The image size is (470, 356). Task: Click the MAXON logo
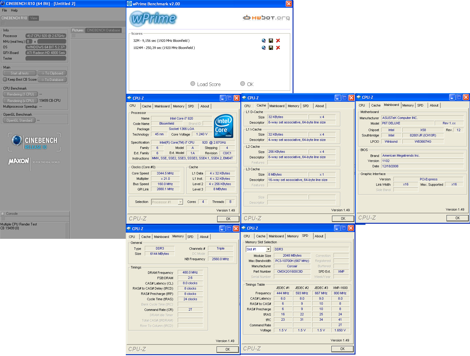(19, 161)
